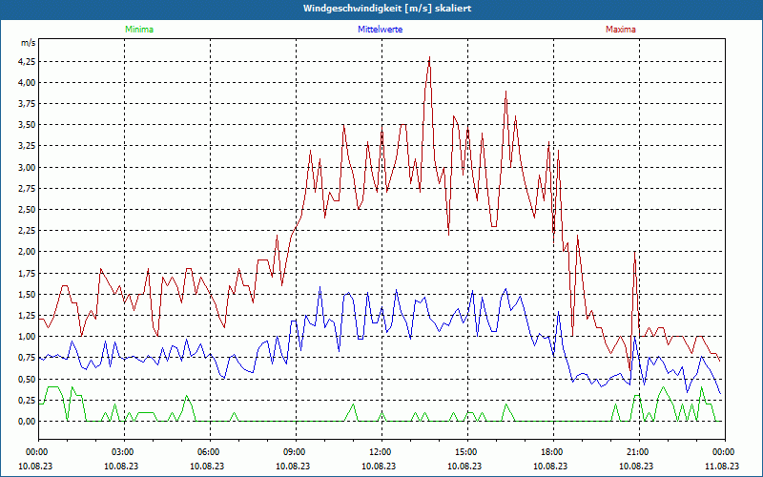This screenshot has height=477, width=763.
Task: Click the 09:00 time axis label
Action: 296,452
